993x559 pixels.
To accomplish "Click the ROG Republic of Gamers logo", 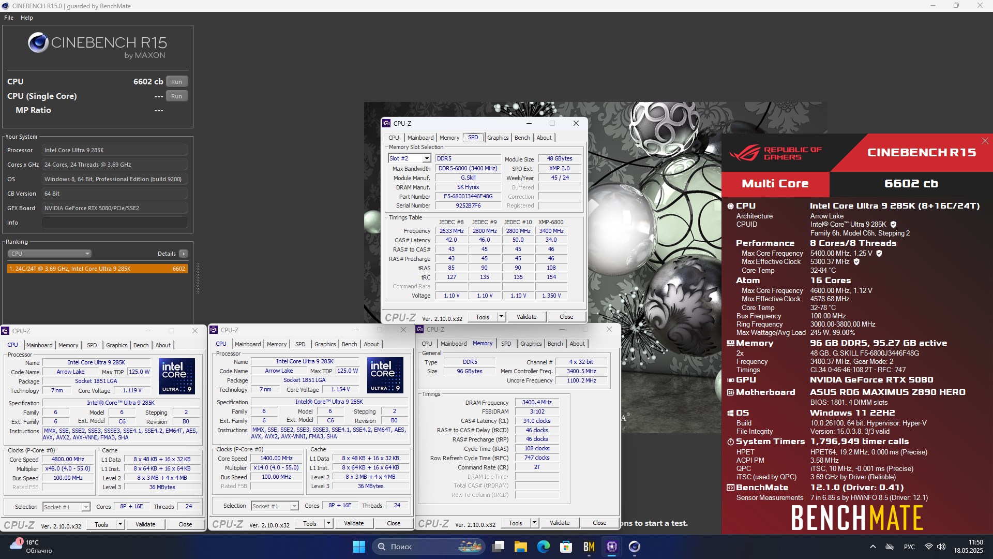I will point(776,153).
